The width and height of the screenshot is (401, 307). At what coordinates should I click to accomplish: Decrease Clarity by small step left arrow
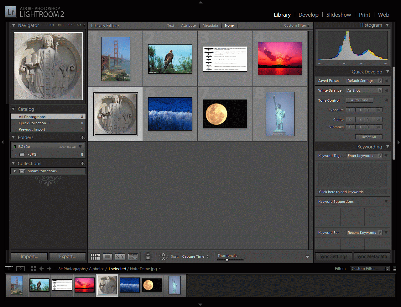click(x=360, y=120)
